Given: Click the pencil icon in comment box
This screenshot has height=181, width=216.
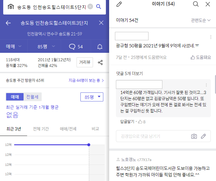Looking at the screenshot, I should [203, 136].
